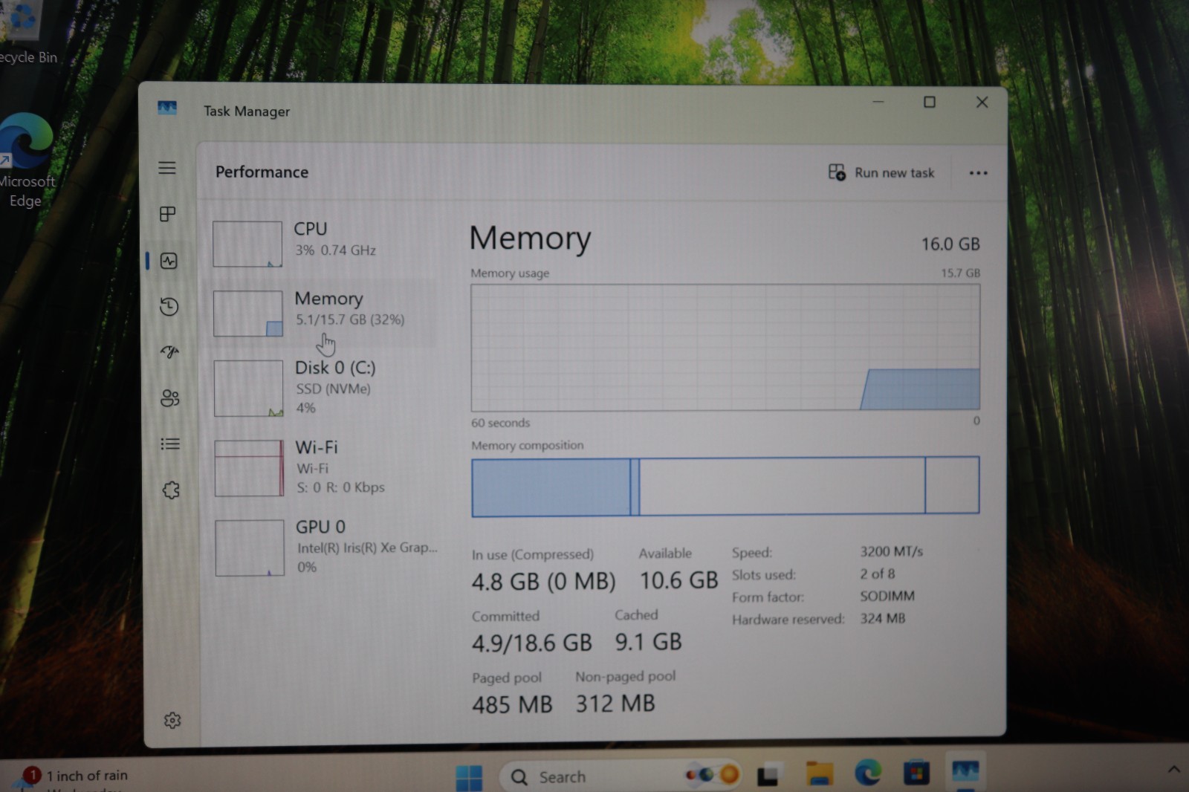Open Windows Start button on taskbar
This screenshot has height=792, width=1189.
coord(469,777)
